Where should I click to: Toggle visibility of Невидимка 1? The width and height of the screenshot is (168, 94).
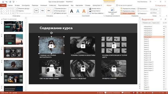(164, 37)
